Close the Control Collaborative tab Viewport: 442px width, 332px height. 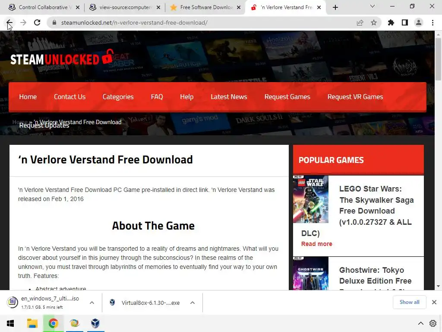click(78, 7)
